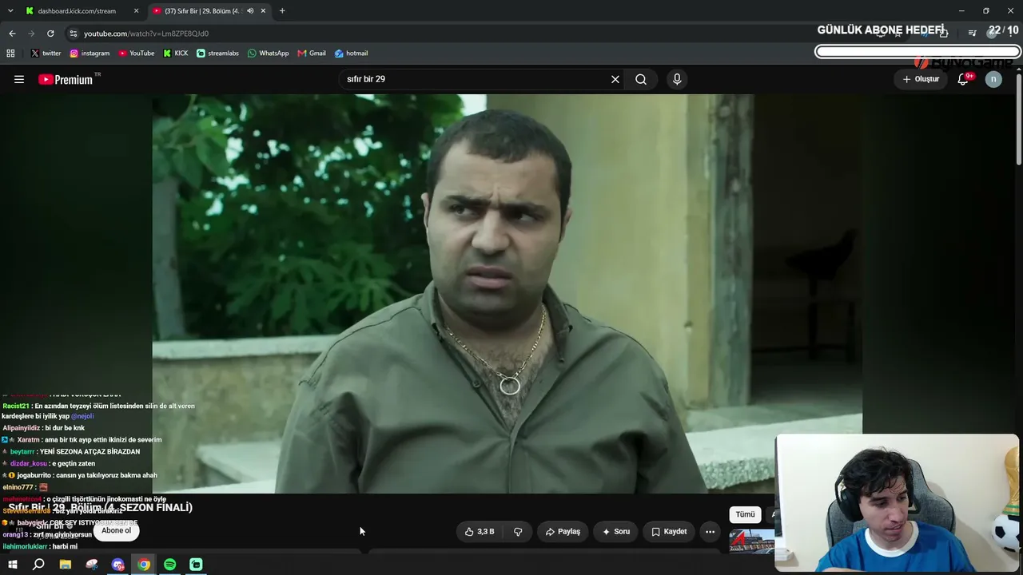
Task: Close the Sıfır Bir YouTube tab
Action: click(x=263, y=11)
